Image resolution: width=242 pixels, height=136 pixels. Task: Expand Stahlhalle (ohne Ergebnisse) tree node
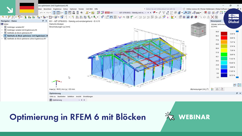click(x=2, y=39)
